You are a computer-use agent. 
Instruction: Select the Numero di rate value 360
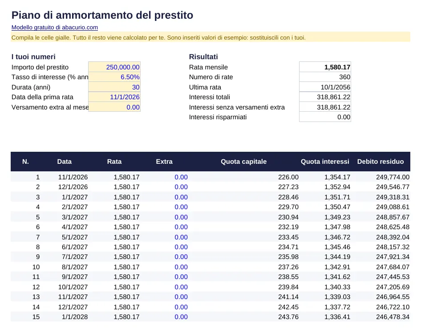coord(325,77)
